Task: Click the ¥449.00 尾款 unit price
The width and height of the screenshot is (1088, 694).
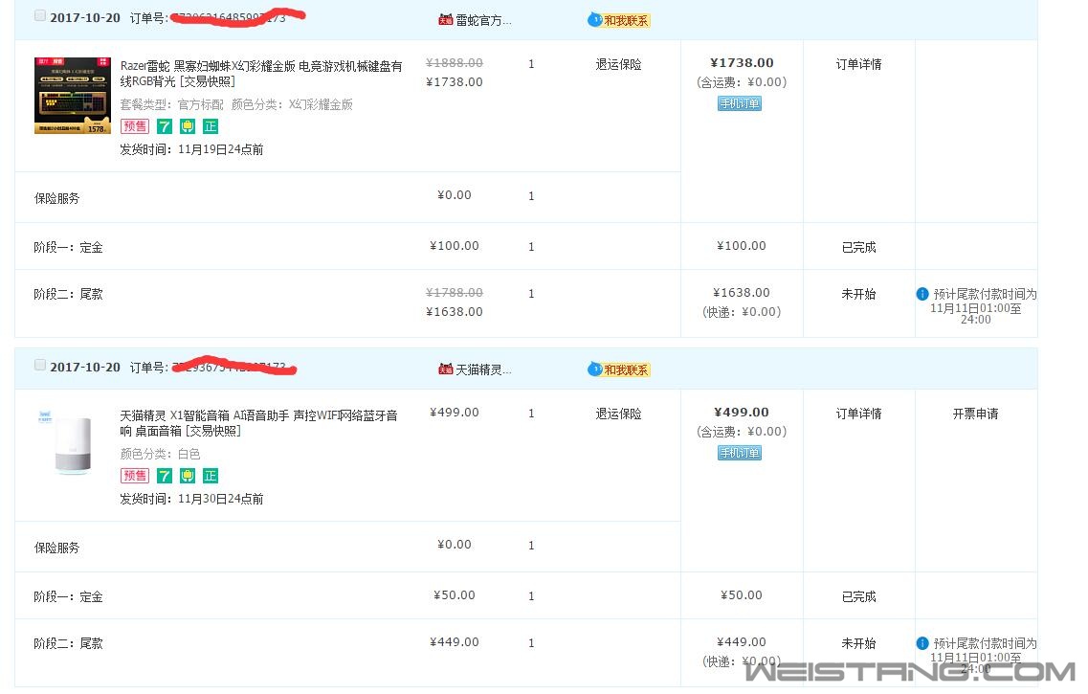Action: [x=455, y=642]
